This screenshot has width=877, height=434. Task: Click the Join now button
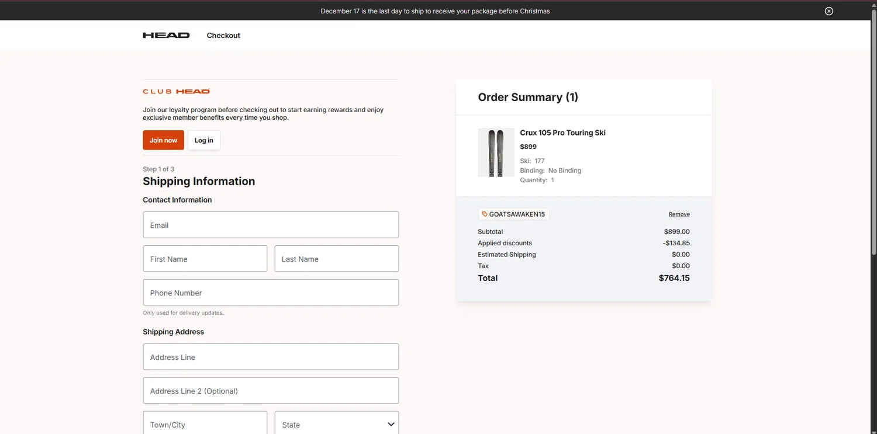pos(163,140)
